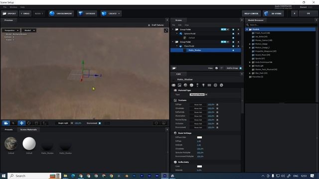This screenshot has height=179, width=319.
Task: Select the camera orbit tool in viewport bar
Action: tap(6, 123)
